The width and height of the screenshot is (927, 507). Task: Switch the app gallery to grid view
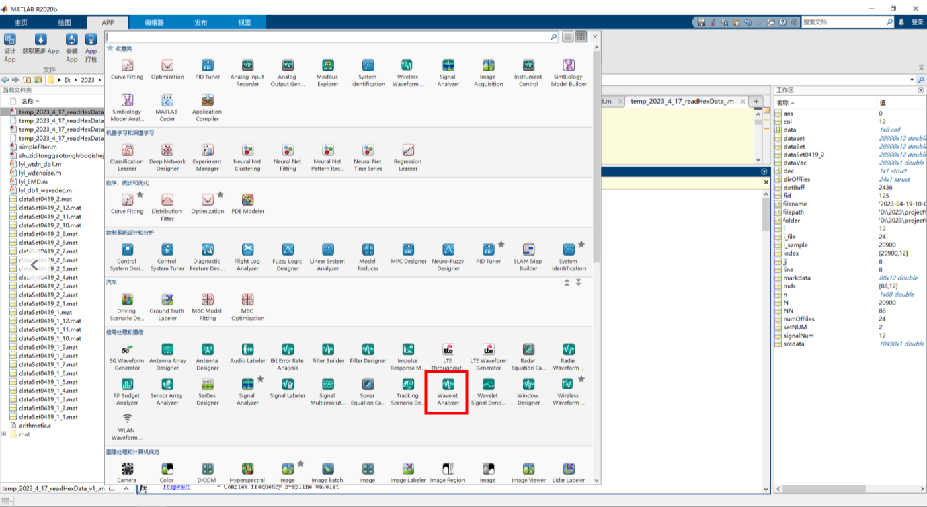581,37
